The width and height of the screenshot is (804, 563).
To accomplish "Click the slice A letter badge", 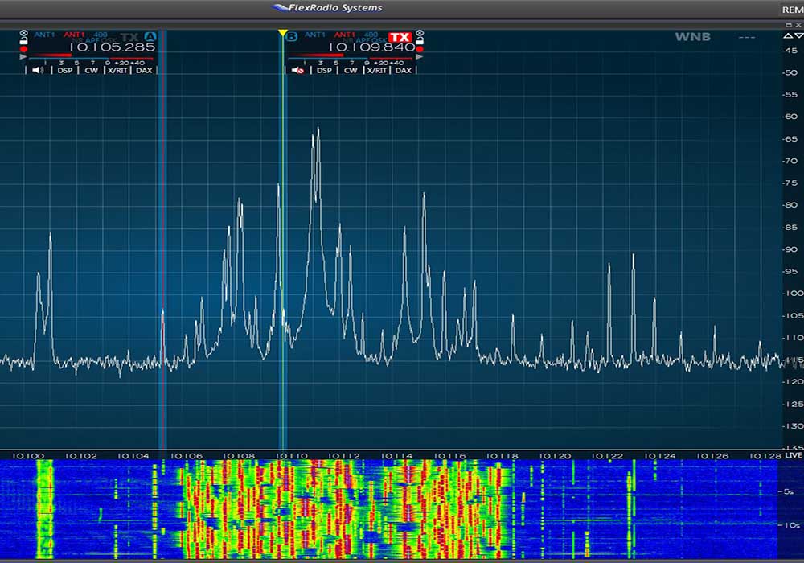I will pos(150,37).
